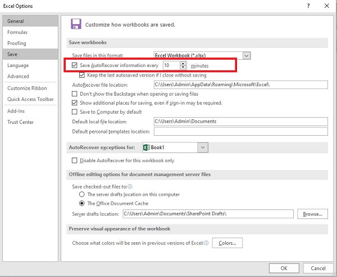
Task: Click info icon next to Save checked-out files
Action: coord(130,186)
